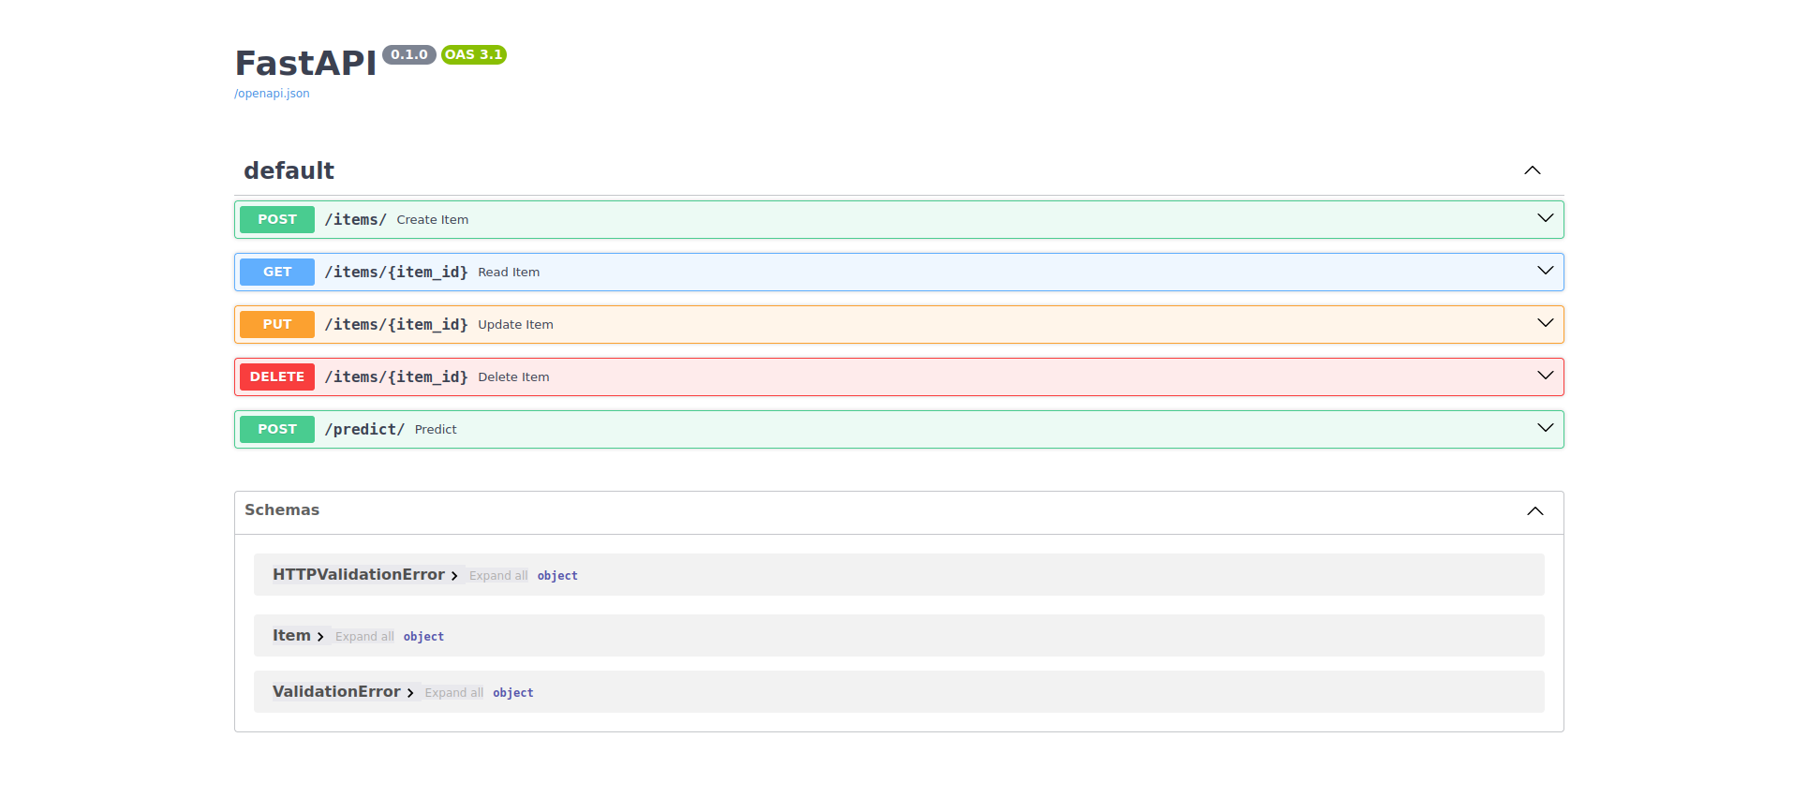Click the POST method badge for /items/
This screenshot has width=1793, height=797.
pyautogui.click(x=277, y=219)
